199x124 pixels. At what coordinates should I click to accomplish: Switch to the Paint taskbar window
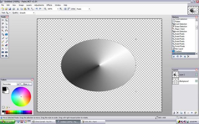pyautogui.click(x=93, y=122)
